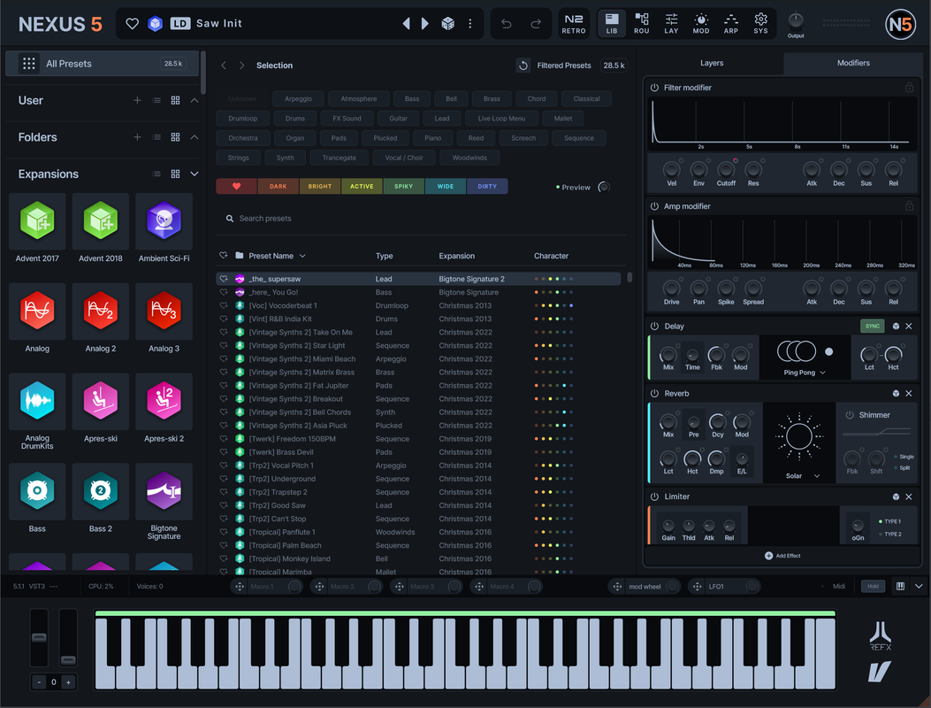The width and height of the screenshot is (931, 708).
Task: Filter by the red heart favorites tag
Action: tap(236, 187)
